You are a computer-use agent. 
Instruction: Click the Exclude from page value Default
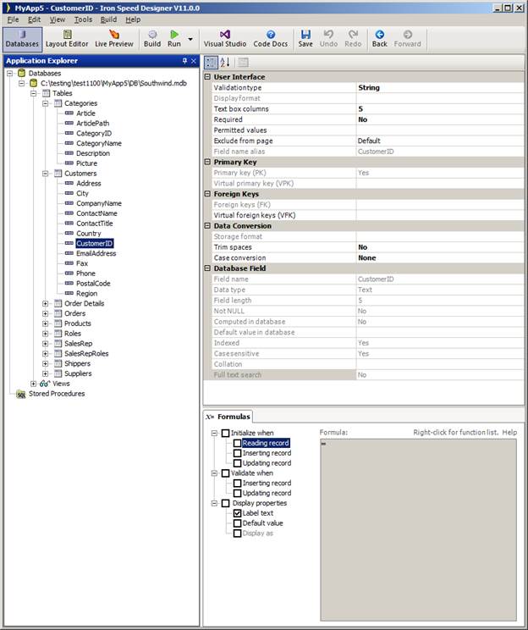coord(440,141)
